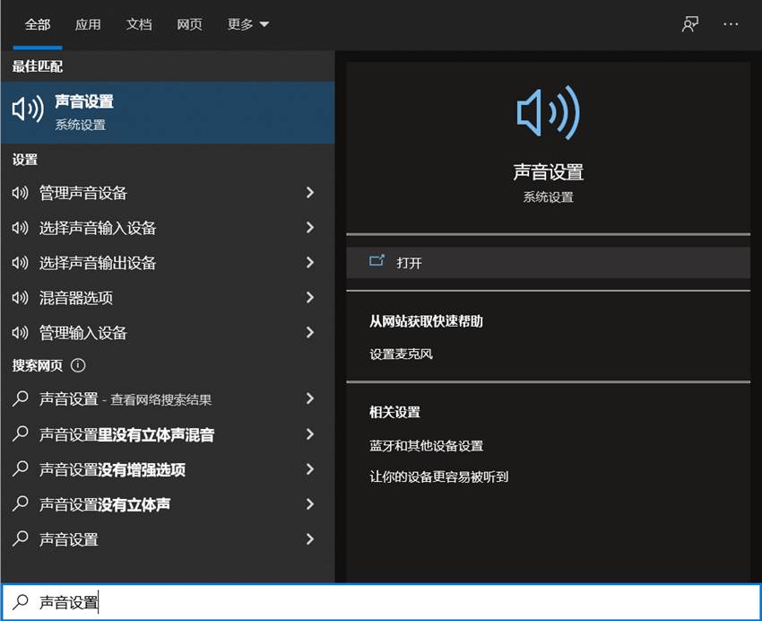The height and width of the screenshot is (621, 762).
Task: Open 让你的设备更容易被听到 link
Action: coord(439,477)
